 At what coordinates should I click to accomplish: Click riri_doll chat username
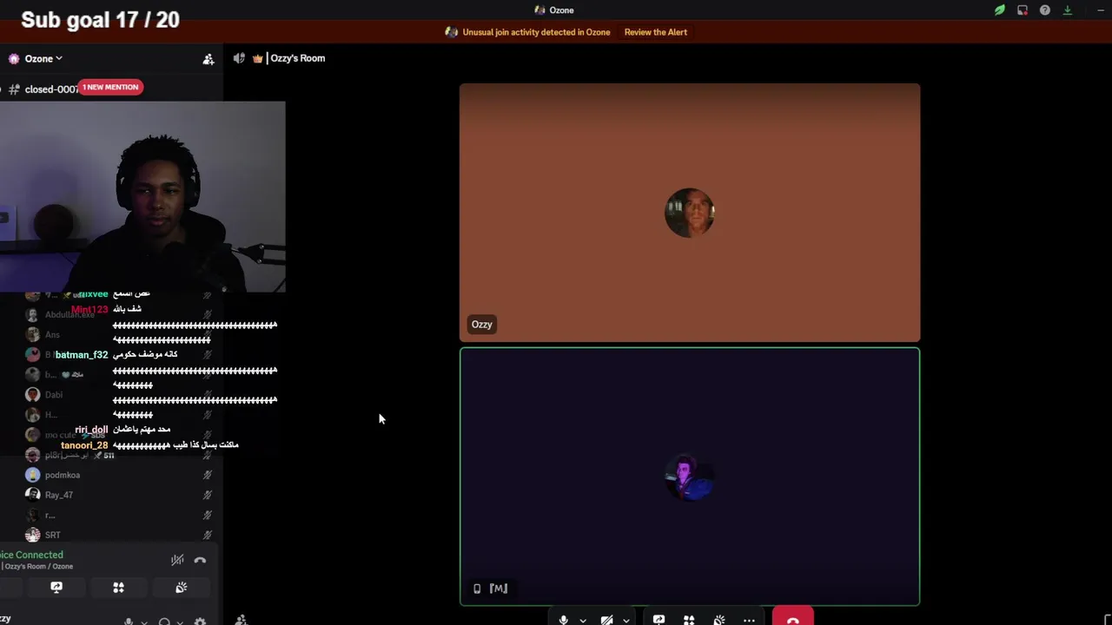coord(91,430)
